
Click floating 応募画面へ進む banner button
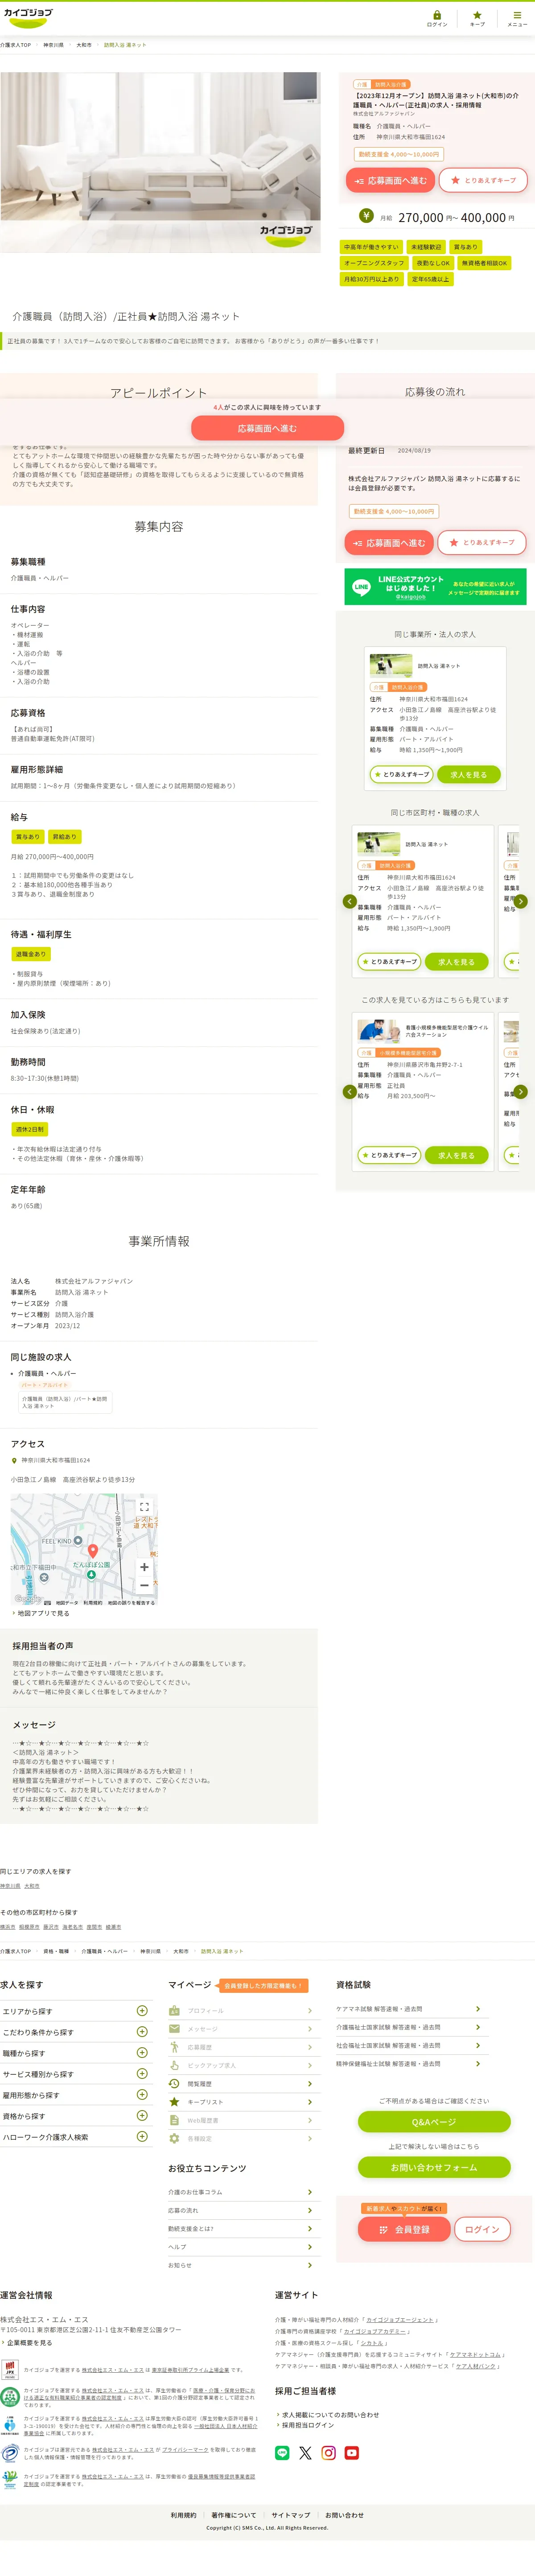(x=267, y=428)
